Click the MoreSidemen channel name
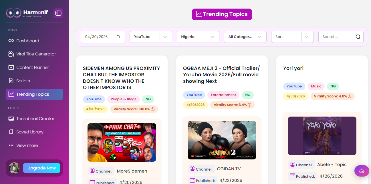Image resolution: width=371 pixels, height=184 pixels. (132, 171)
